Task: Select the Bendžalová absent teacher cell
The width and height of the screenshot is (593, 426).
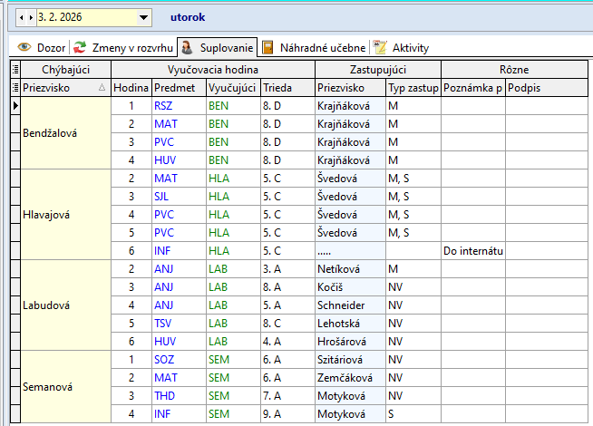Action: (x=65, y=132)
